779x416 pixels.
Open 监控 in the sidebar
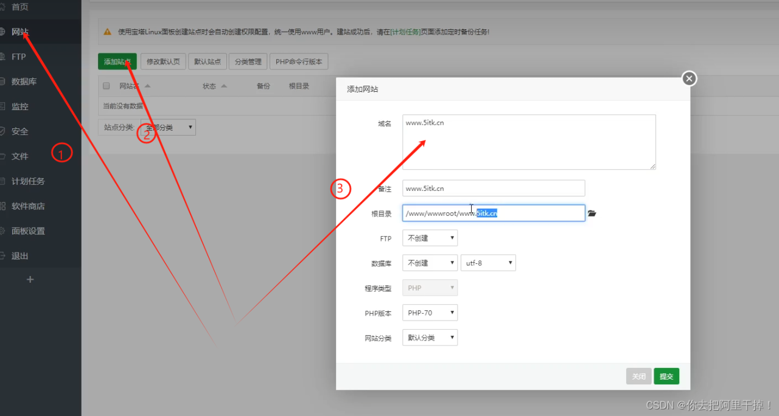pos(20,106)
